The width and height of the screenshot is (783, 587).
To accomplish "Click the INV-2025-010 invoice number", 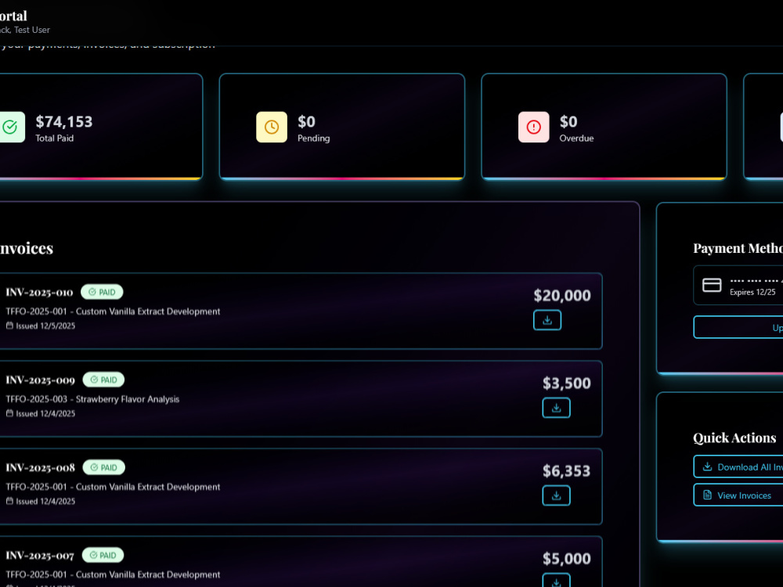I will pyautogui.click(x=39, y=293).
